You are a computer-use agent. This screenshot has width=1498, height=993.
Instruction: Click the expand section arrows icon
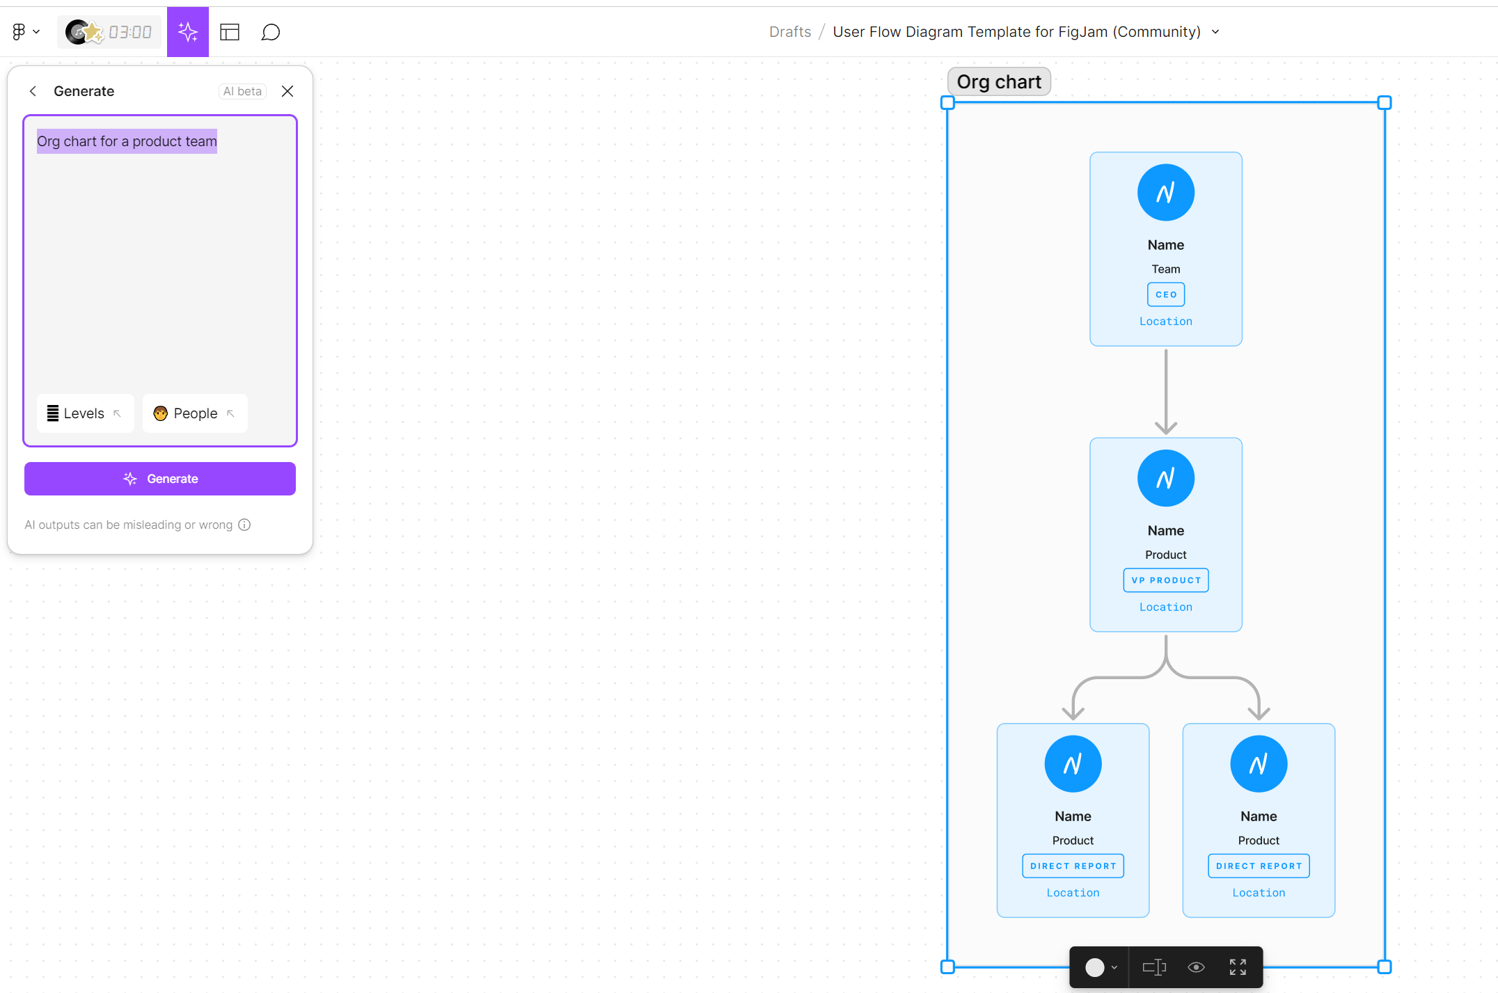pyautogui.click(x=1238, y=967)
